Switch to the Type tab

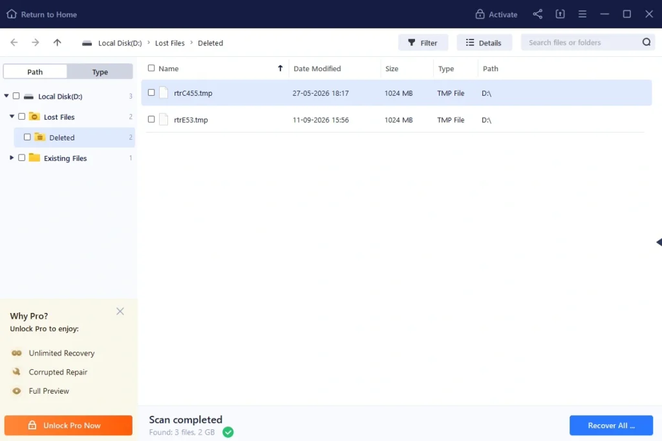click(100, 71)
